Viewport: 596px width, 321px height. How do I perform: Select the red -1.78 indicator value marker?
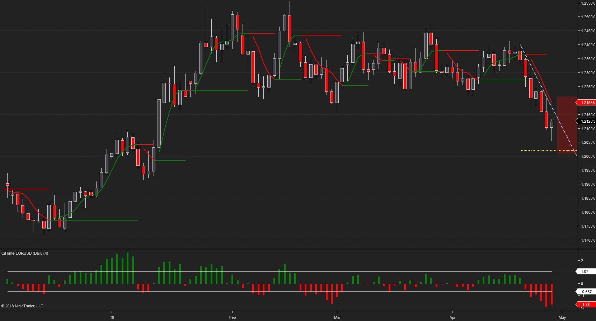click(585, 305)
